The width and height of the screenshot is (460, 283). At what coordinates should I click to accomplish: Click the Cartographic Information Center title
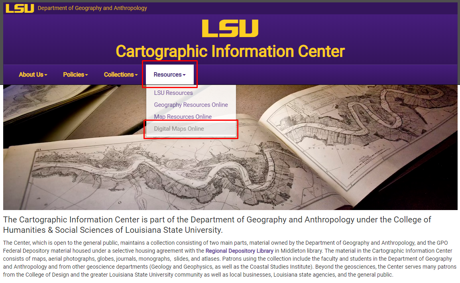[x=230, y=51]
